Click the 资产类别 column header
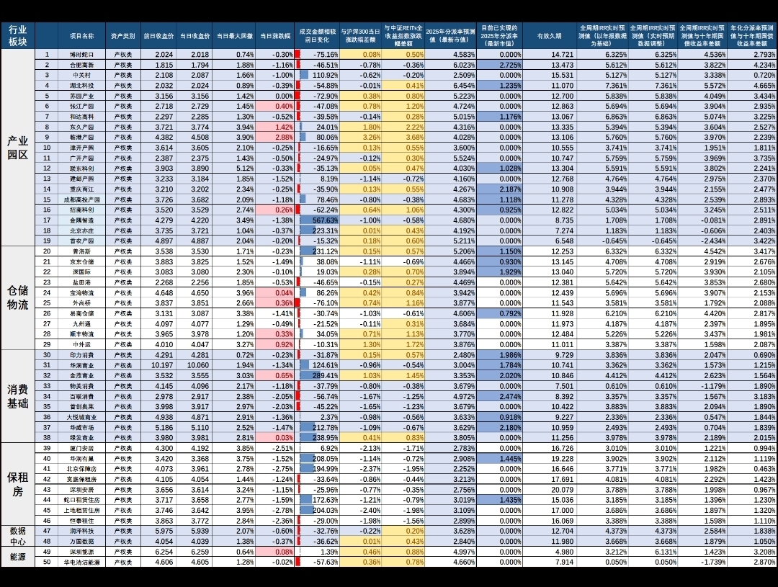This screenshot has height=587, width=778. [x=123, y=36]
